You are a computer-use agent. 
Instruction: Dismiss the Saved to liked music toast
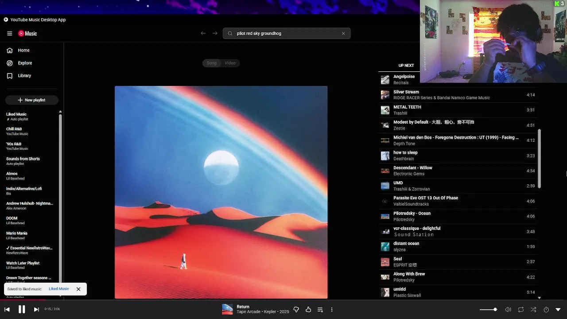pyautogui.click(x=78, y=289)
